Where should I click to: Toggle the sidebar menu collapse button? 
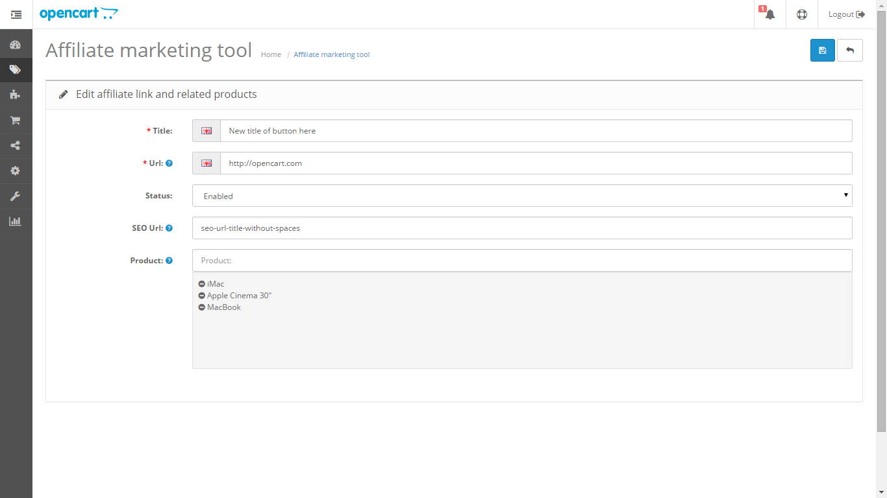pyautogui.click(x=16, y=14)
